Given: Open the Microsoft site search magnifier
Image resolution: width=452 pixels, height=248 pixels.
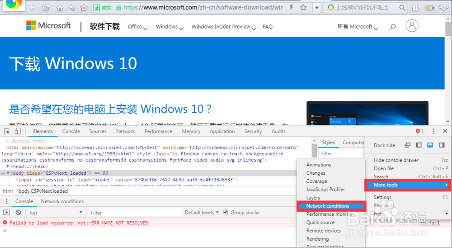Looking at the screenshot, I should click(x=392, y=27).
